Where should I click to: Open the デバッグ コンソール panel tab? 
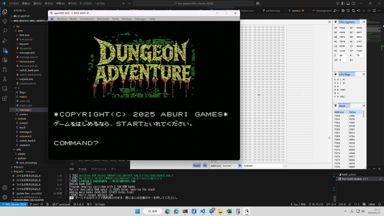click(x=99, y=169)
